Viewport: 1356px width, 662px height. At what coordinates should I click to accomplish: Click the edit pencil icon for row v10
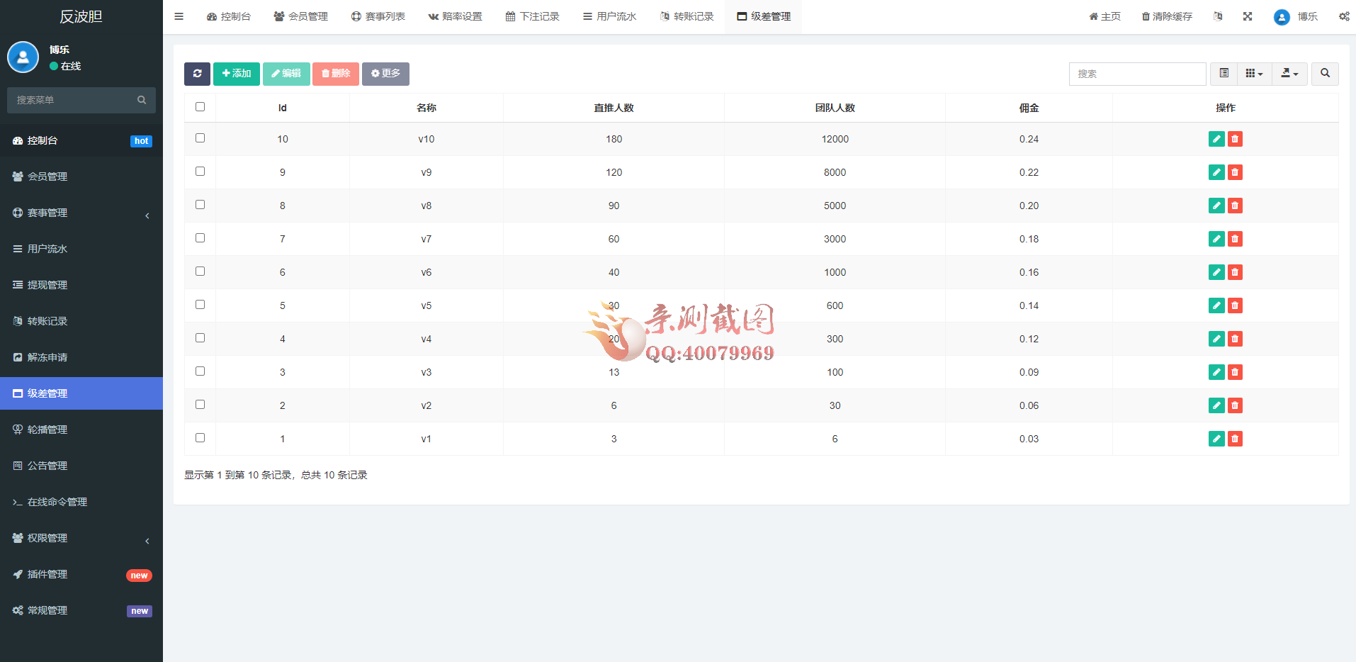[1216, 139]
